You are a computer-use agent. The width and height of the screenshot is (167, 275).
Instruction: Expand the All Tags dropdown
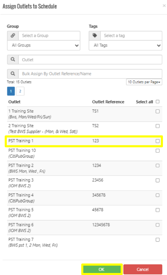125,45
